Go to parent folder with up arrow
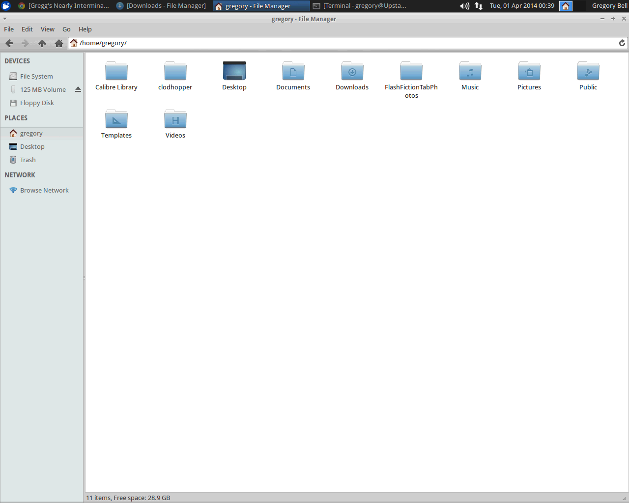Screen dimensions: 629x503 coord(42,43)
